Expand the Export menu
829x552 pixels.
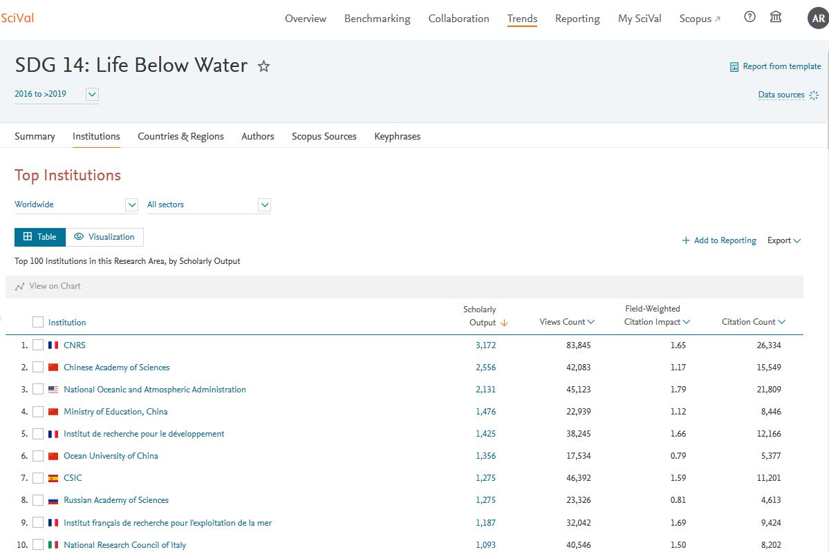click(x=784, y=240)
